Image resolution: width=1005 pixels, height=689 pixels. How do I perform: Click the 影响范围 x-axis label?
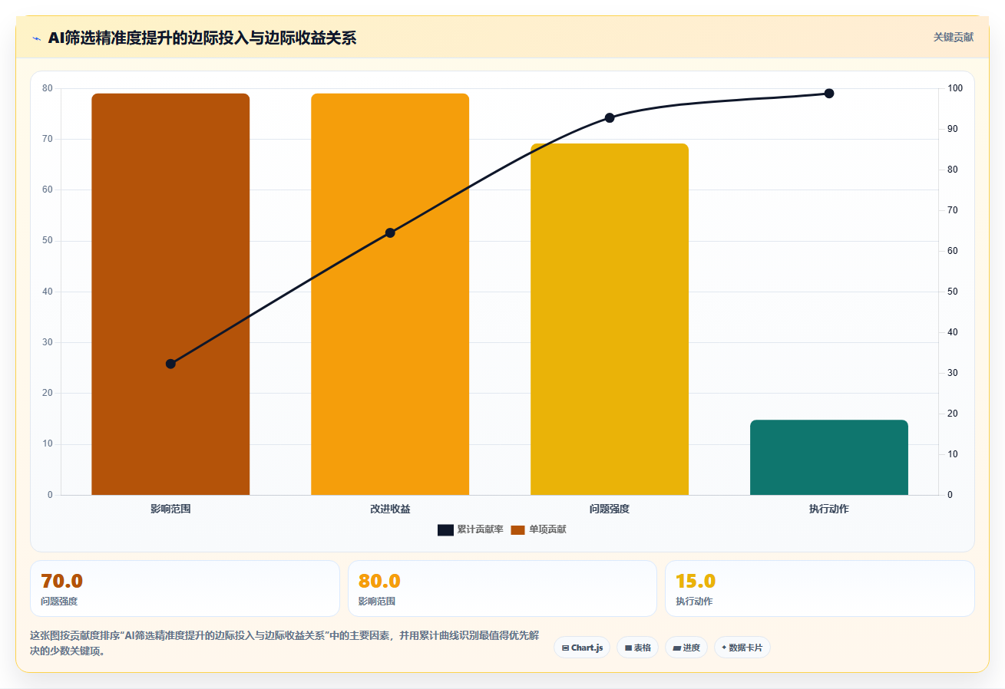tap(170, 509)
